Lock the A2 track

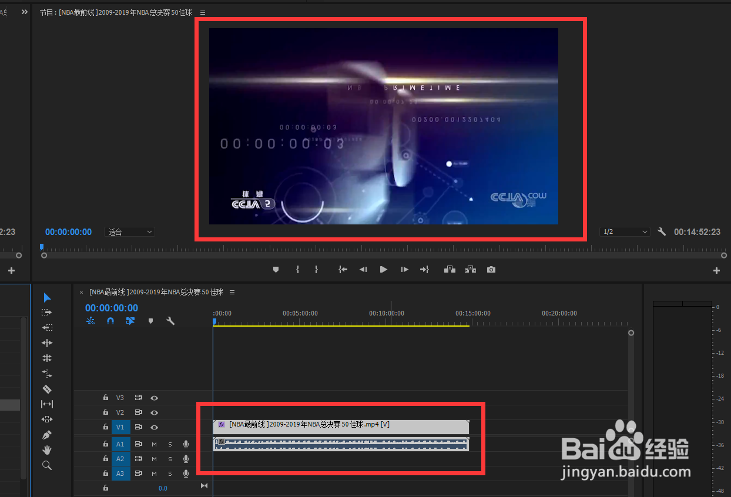106,459
